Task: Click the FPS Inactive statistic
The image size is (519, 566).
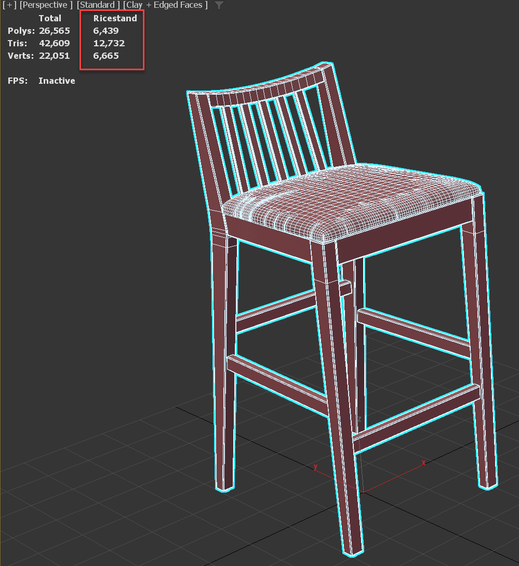Action: [42, 81]
